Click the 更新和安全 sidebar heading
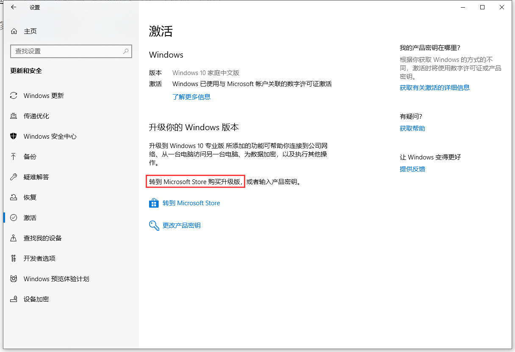Viewport: 515px width, 352px height. pos(26,71)
